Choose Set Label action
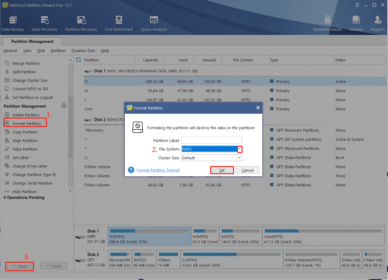This screenshot has height=280, width=388. (x=20, y=157)
